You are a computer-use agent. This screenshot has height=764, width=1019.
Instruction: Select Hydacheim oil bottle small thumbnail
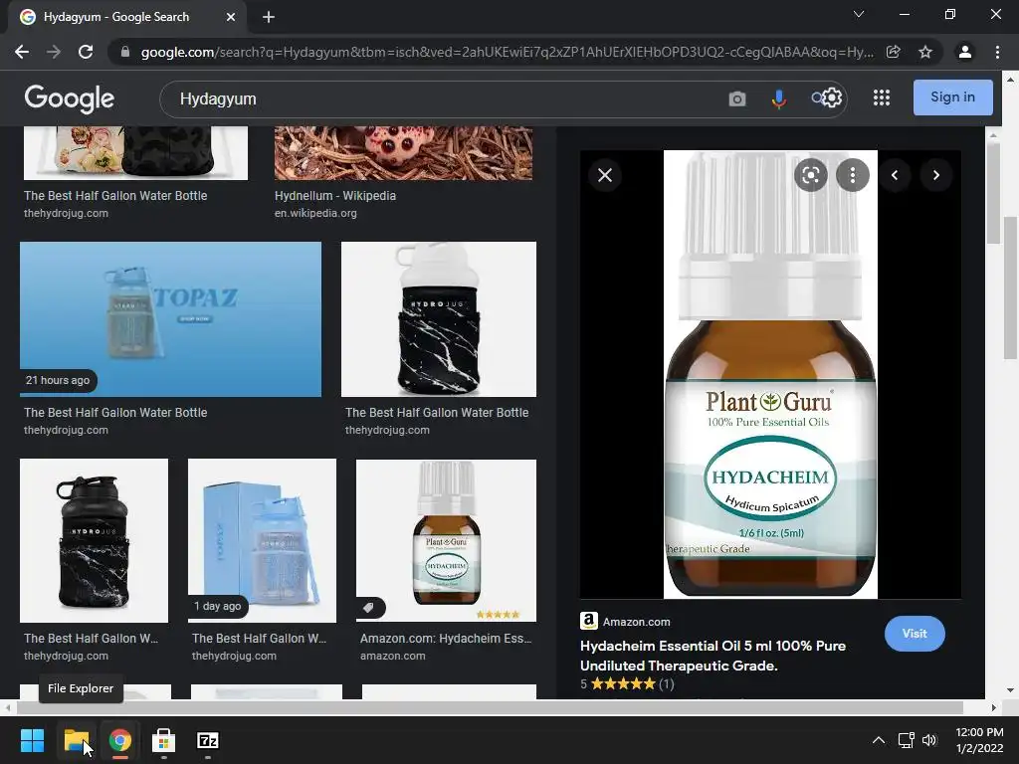[447, 540]
